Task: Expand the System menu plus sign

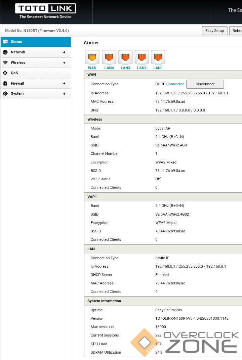Action: point(64,94)
